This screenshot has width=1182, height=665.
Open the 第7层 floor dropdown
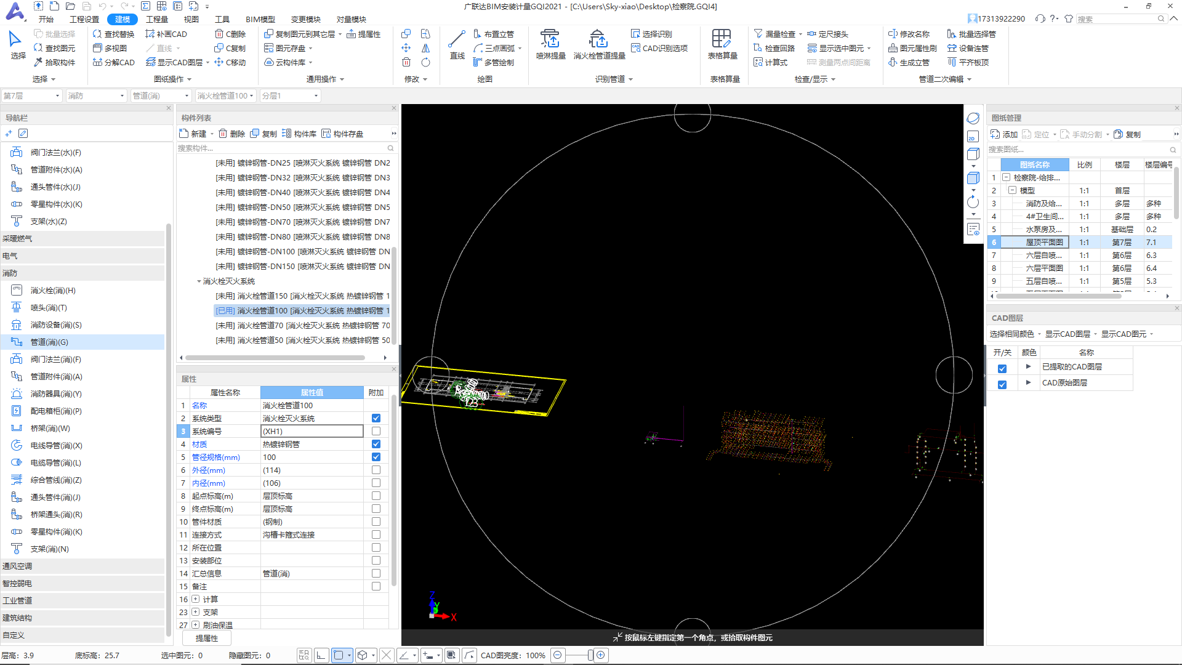31,95
